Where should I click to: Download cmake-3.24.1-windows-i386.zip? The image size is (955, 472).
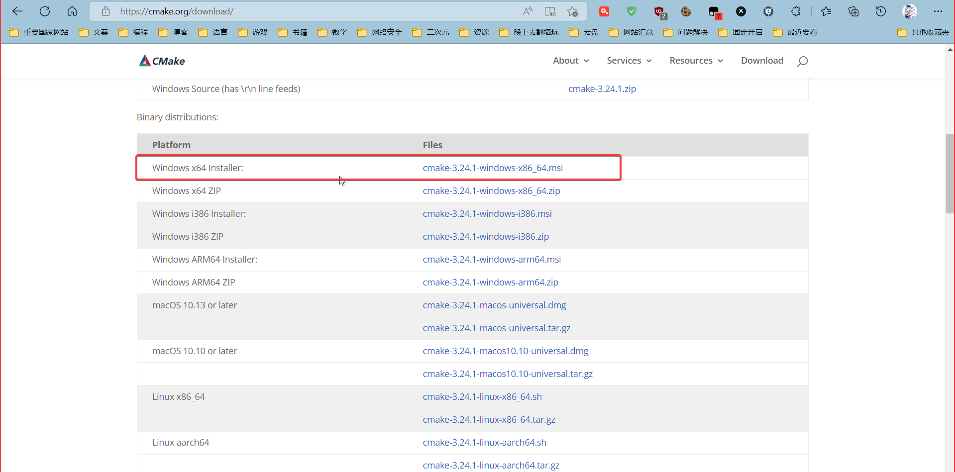[486, 237]
